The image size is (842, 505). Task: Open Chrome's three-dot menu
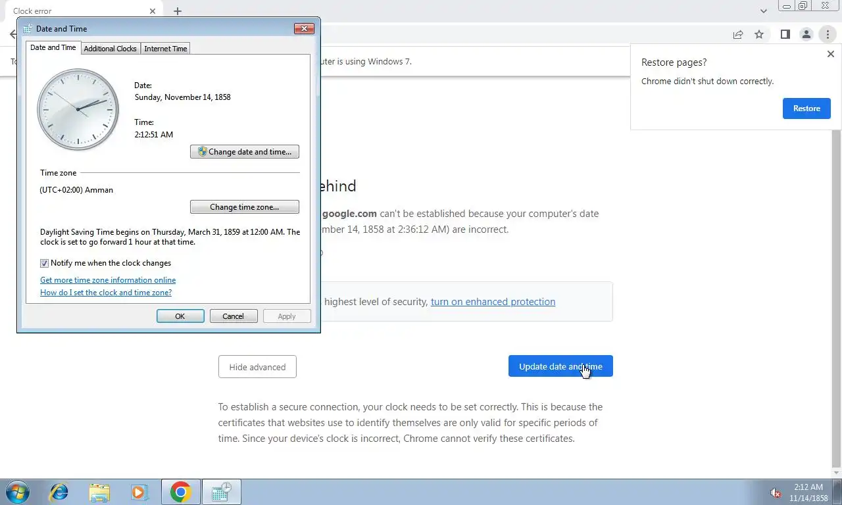coord(828,34)
